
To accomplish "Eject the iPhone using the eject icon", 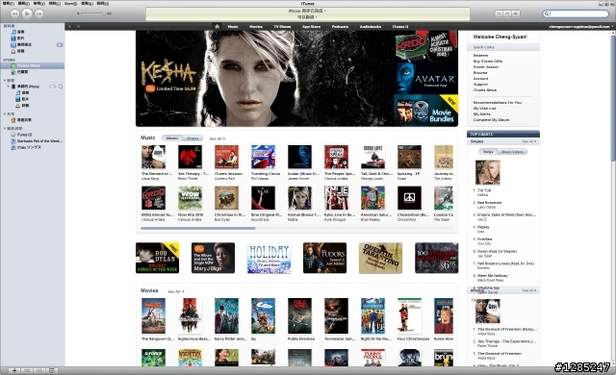I will tap(61, 87).
